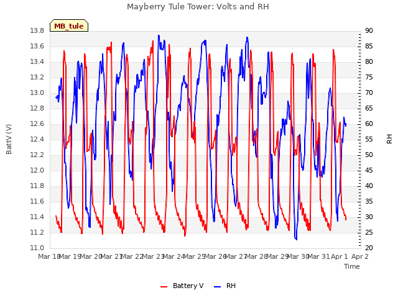398x298 pixels.
Task: Click the Mar 18 date tick label
Action: point(49,256)
